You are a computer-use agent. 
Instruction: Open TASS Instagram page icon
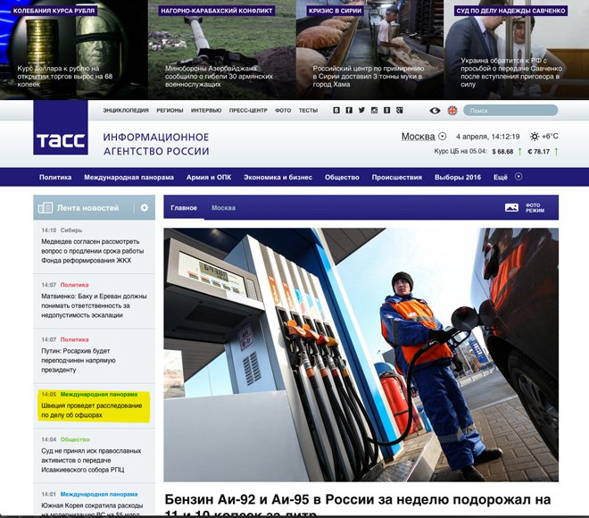(x=375, y=111)
